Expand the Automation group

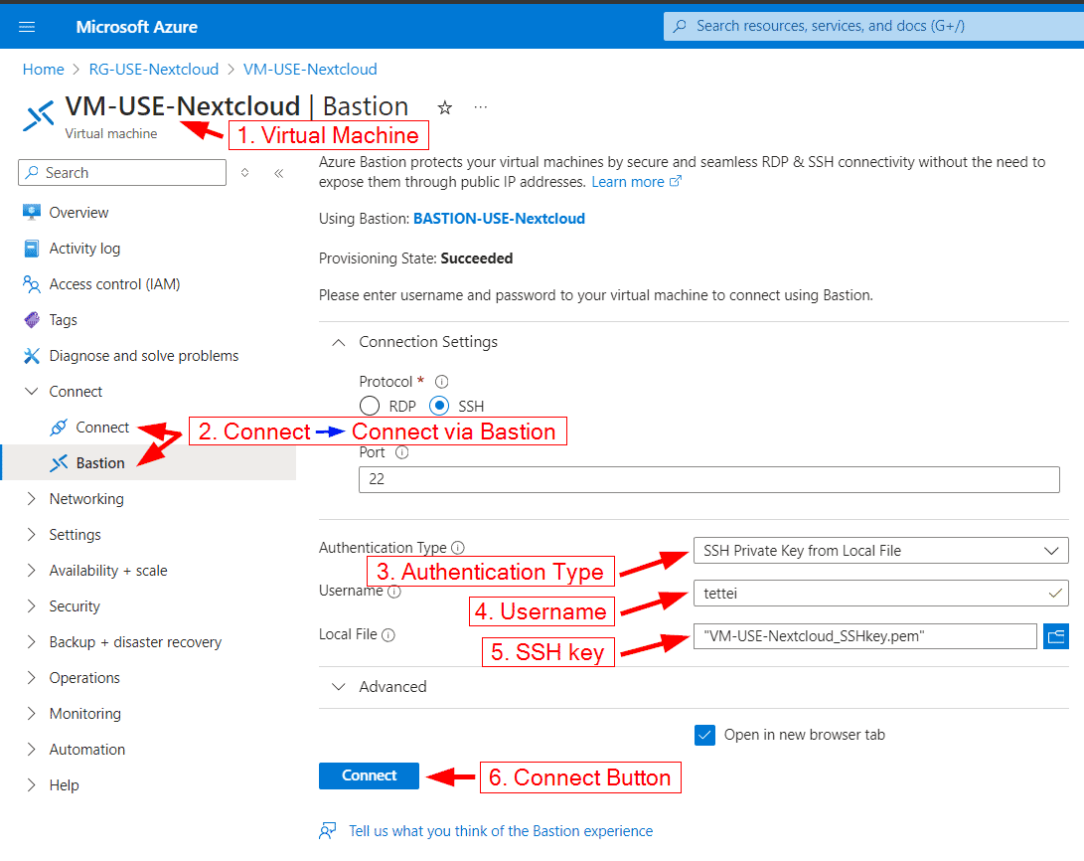(31, 749)
